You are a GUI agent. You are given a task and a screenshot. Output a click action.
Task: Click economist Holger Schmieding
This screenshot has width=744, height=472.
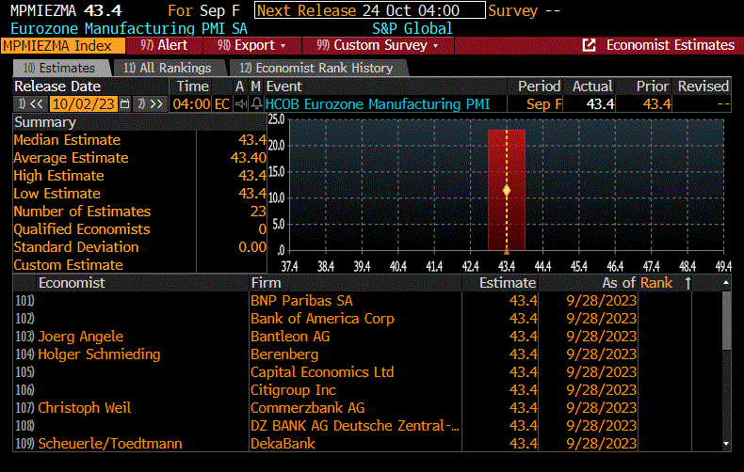point(99,354)
